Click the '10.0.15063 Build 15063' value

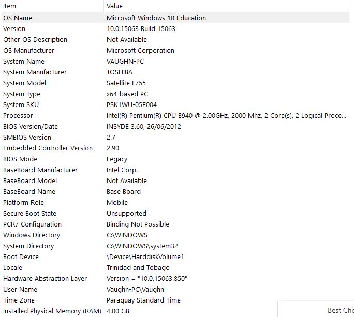[141, 28]
